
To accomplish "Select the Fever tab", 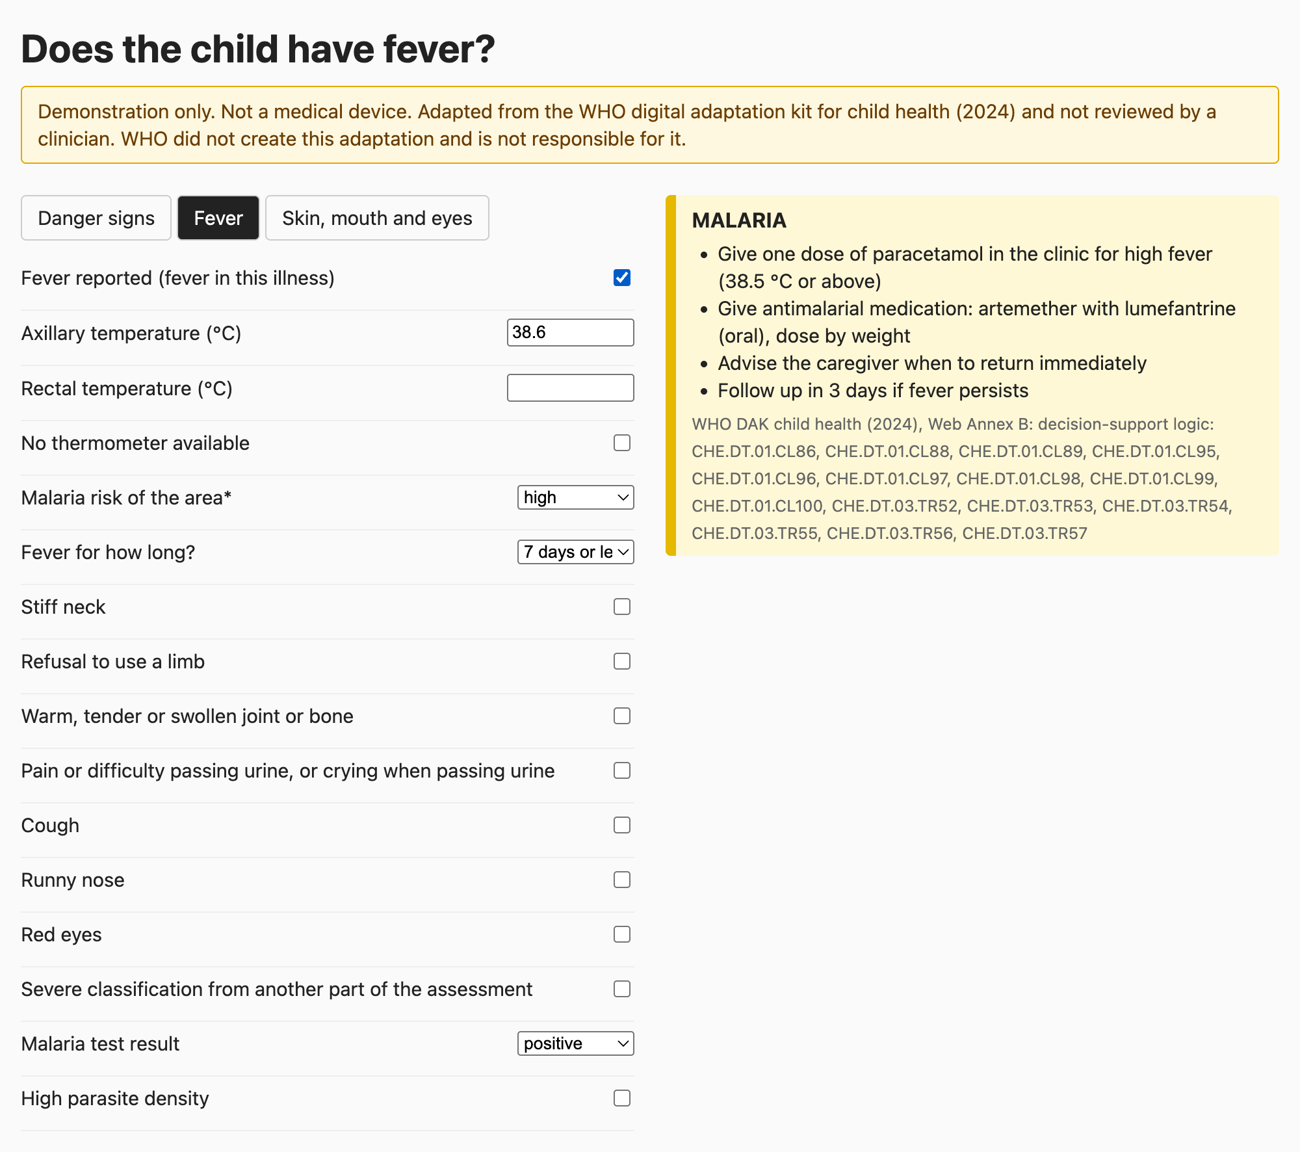I will pyautogui.click(x=218, y=218).
